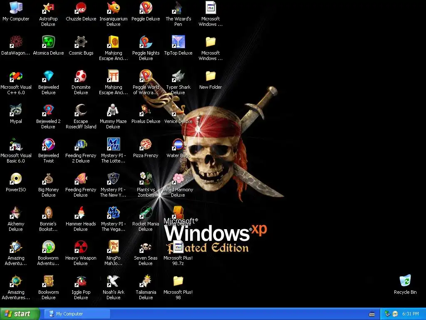The width and height of the screenshot is (426, 320).
Task: Click the Word Harmony Deluxe flower icon
Action: (x=178, y=179)
